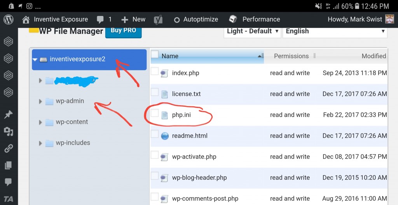Select the wp-content tree folder

(x=72, y=122)
